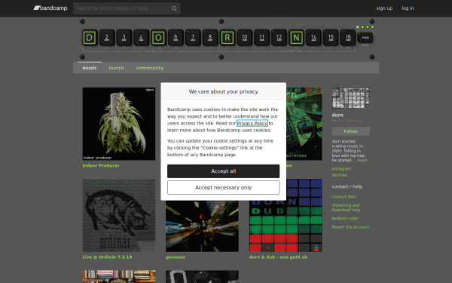This screenshot has width=452, height=283.
Task: Click the Contact dorn link
Action: coord(344,197)
